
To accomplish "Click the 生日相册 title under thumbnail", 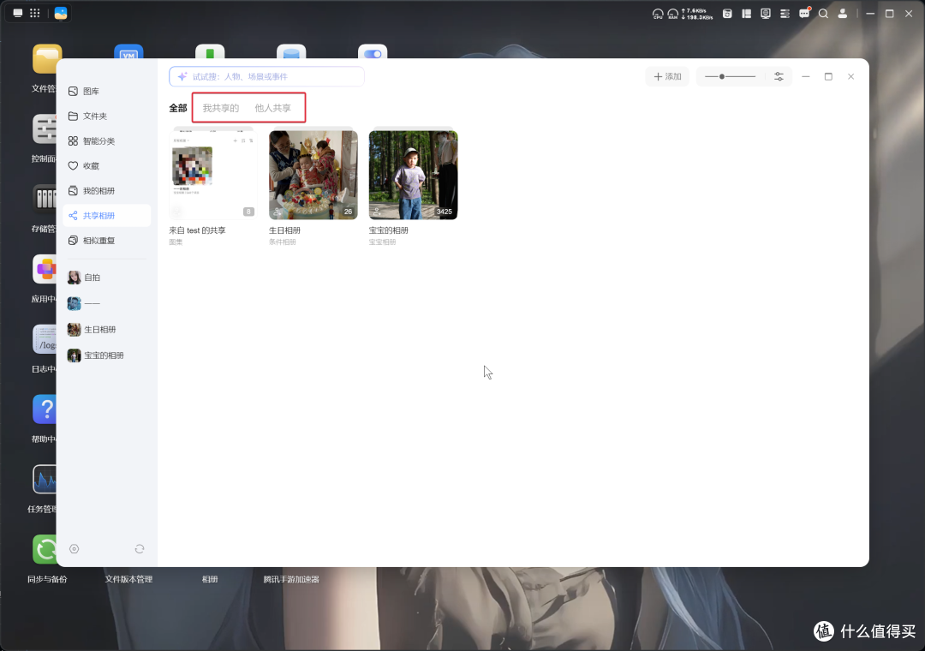I will [285, 230].
